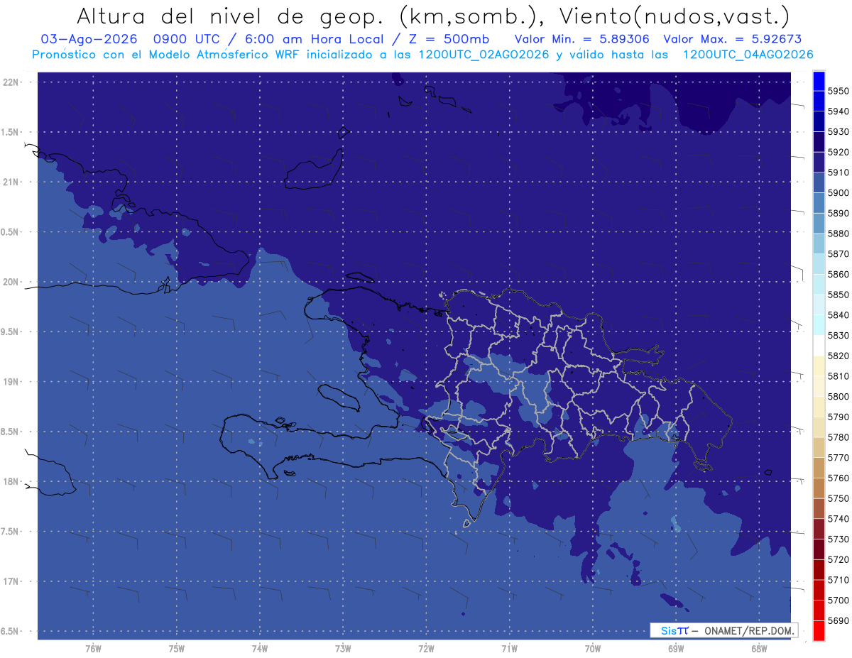852x658 pixels.
Task: Click the '21N' latitude axis label
Action: coord(11,182)
